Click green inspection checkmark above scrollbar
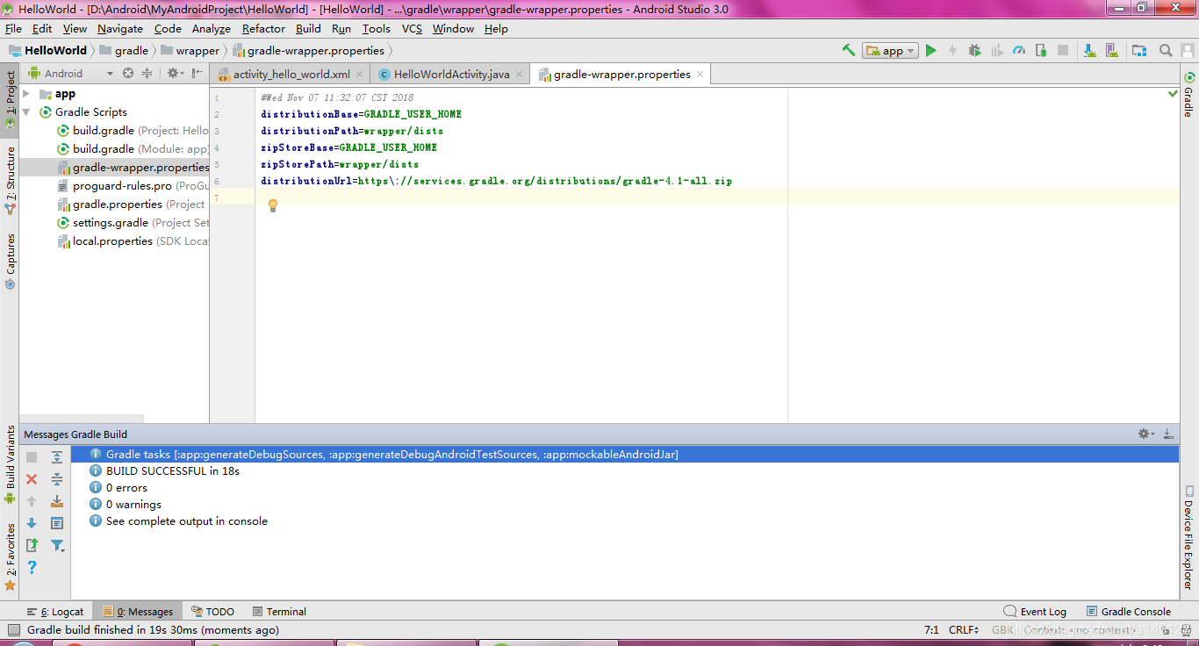The height and width of the screenshot is (646, 1199). point(1173,93)
